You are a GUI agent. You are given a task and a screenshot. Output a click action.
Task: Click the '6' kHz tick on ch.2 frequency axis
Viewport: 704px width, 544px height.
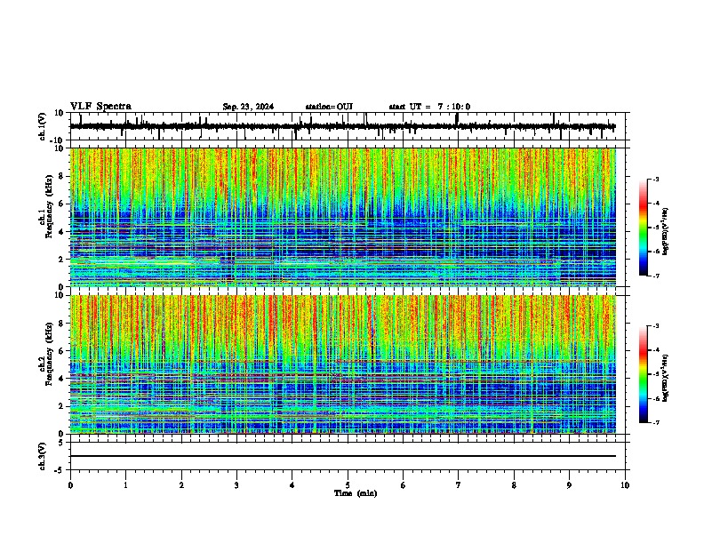pyautogui.click(x=61, y=351)
